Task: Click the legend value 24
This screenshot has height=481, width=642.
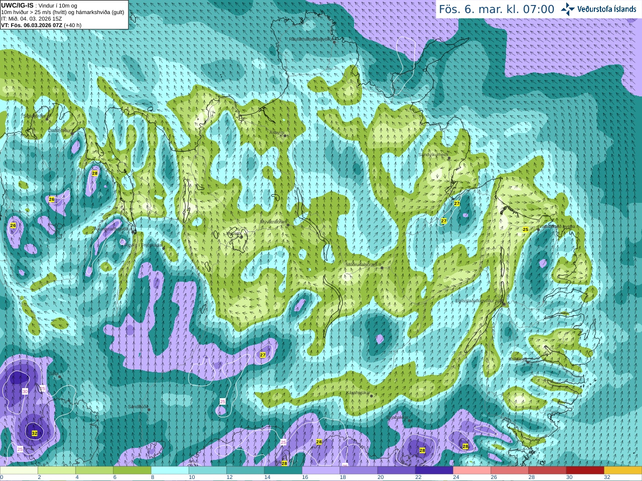Action: coord(456,477)
